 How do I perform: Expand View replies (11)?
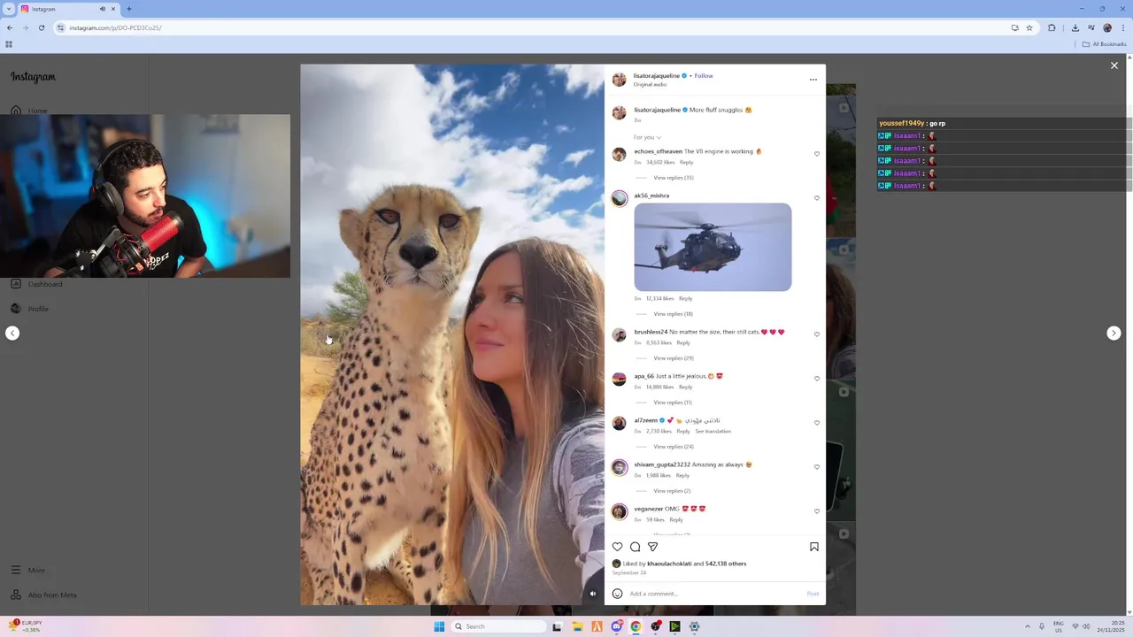coord(673,403)
